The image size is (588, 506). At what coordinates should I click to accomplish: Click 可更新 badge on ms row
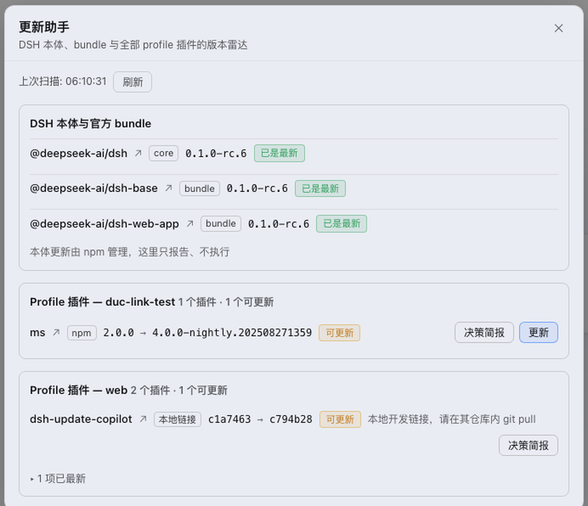pyautogui.click(x=339, y=333)
